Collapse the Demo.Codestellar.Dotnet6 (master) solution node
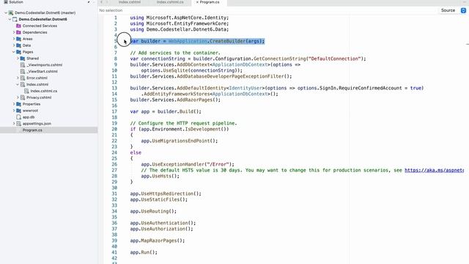 [x=6, y=13]
